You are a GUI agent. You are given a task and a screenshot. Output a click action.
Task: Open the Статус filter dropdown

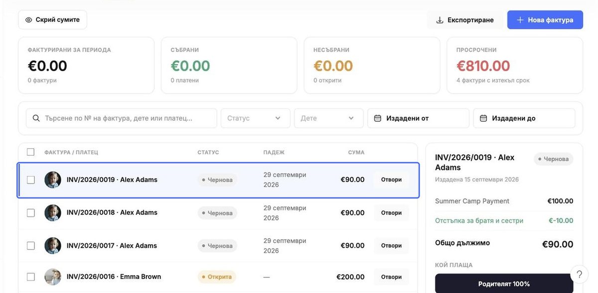point(255,118)
